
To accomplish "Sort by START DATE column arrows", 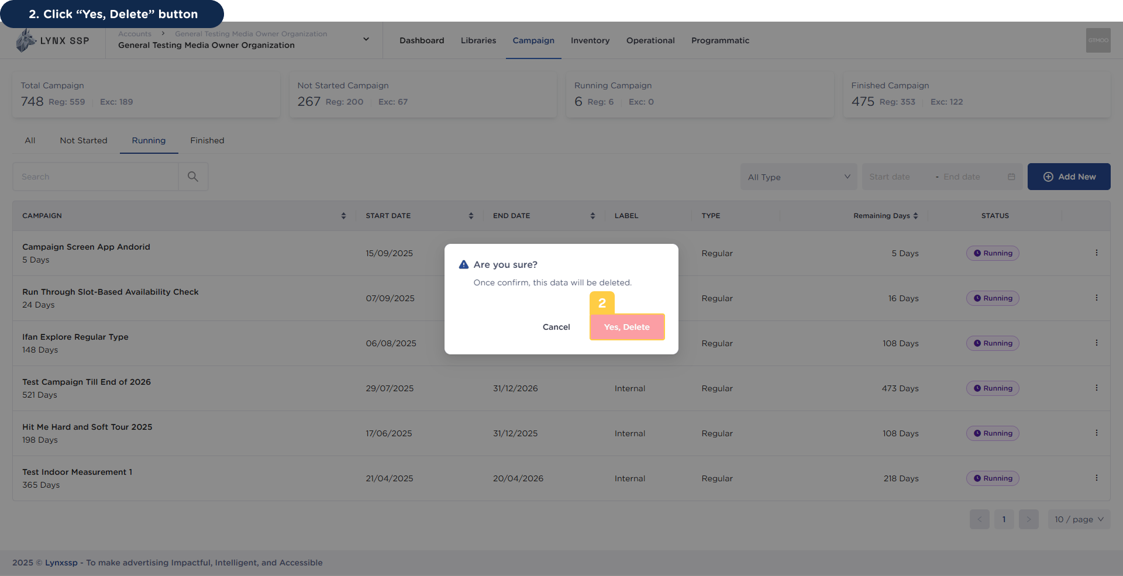I will [x=471, y=216].
